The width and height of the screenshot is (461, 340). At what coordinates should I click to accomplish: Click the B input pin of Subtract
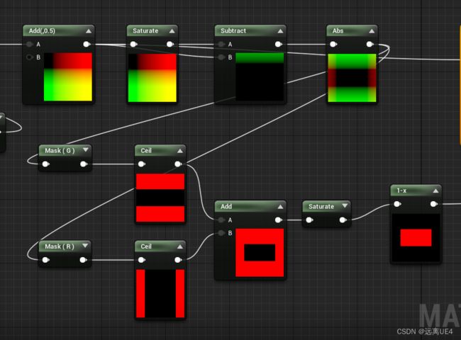pos(221,57)
